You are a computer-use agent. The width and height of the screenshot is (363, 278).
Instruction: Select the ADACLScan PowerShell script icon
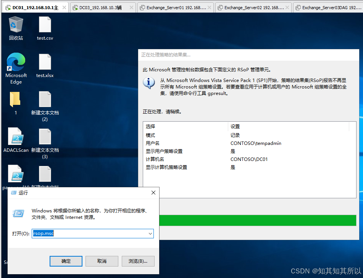pos(16,137)
